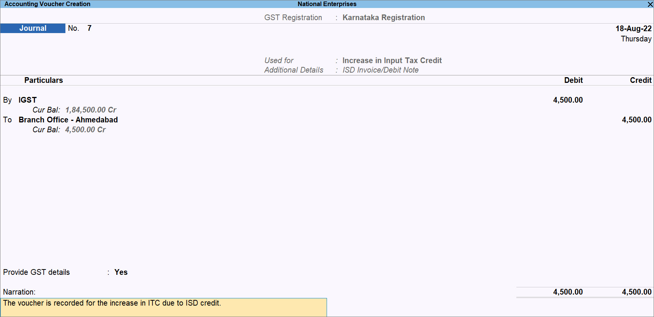Click the Debit column header
Image resolution: width=654 pixels, height=317 pixels.
[573, 80]
